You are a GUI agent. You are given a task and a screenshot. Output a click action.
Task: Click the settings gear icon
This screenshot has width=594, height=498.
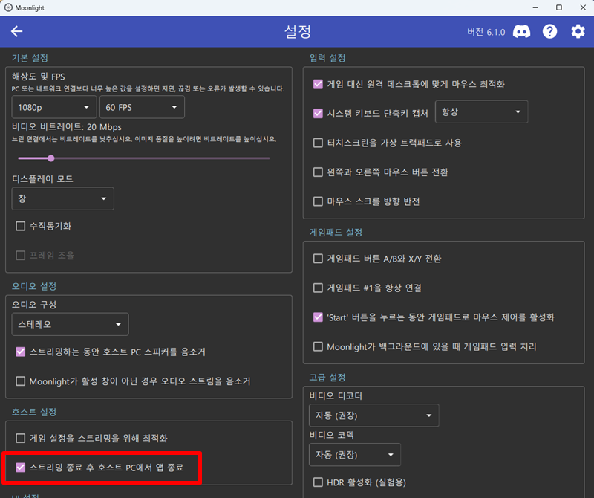578,31
